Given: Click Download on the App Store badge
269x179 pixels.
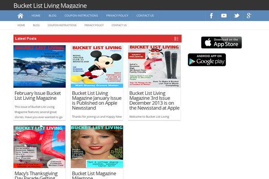Looking at the screenshot, I should [221, 43].
